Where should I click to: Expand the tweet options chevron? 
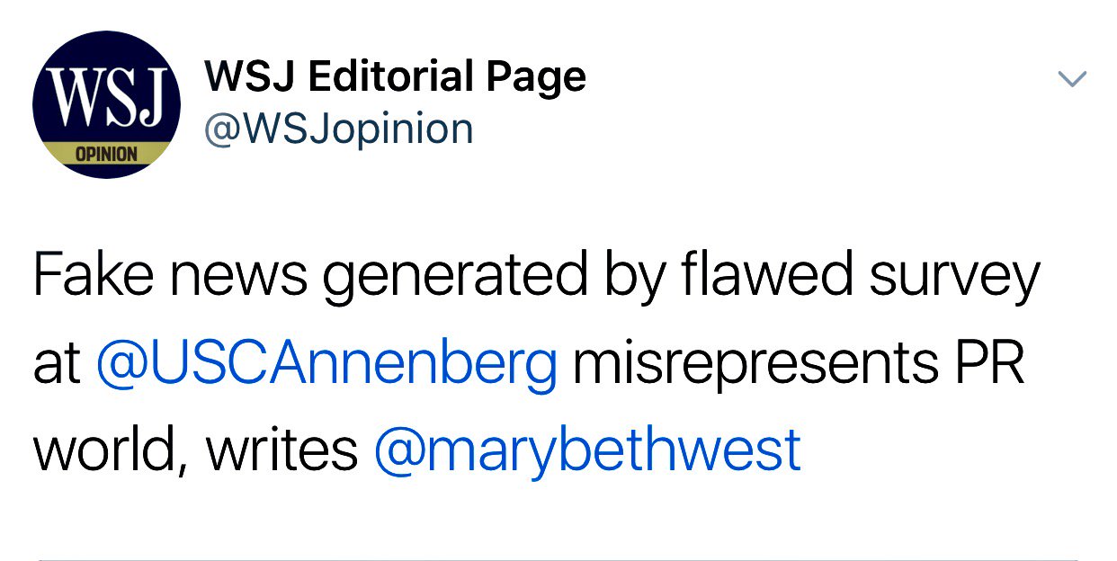[1072, 79]
